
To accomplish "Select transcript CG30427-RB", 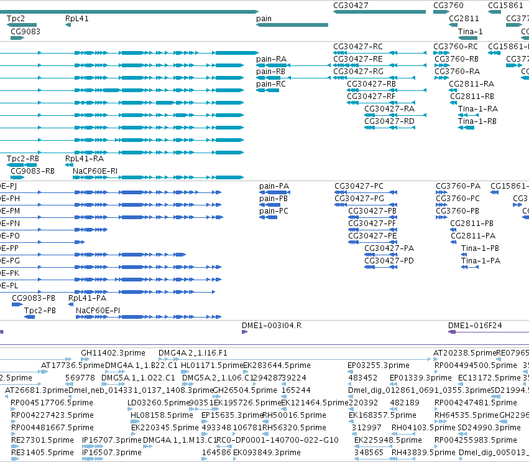I will (372, 84).
